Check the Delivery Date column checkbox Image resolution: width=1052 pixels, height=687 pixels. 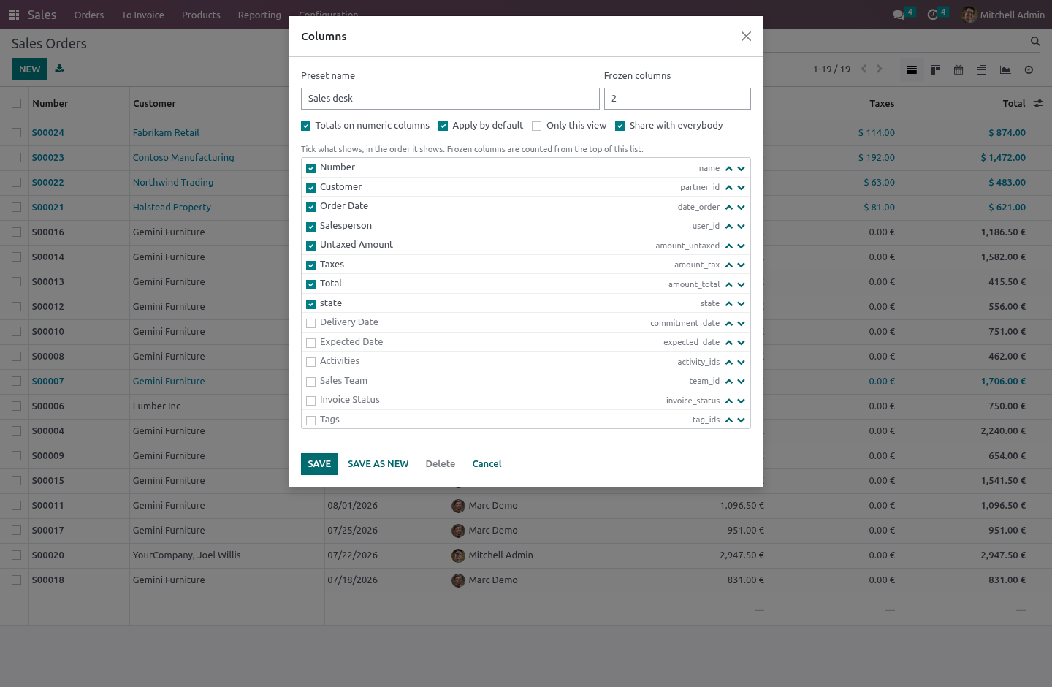(x=311, y=323)
